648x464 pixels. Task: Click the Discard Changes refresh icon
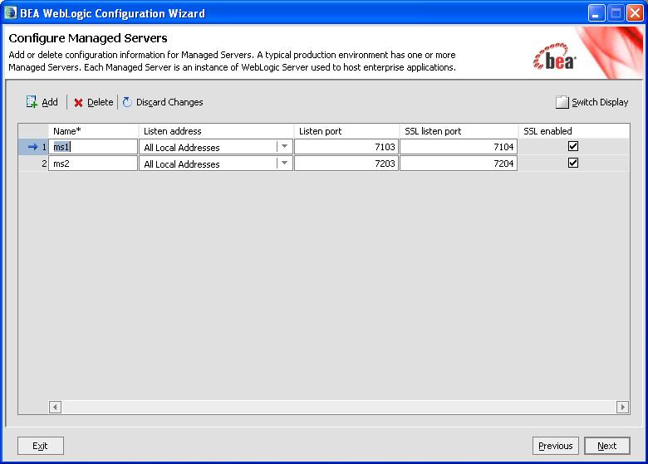tap(127, 102)
